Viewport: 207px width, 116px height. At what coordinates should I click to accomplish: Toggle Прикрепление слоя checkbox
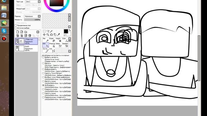[x=16, y=25]
